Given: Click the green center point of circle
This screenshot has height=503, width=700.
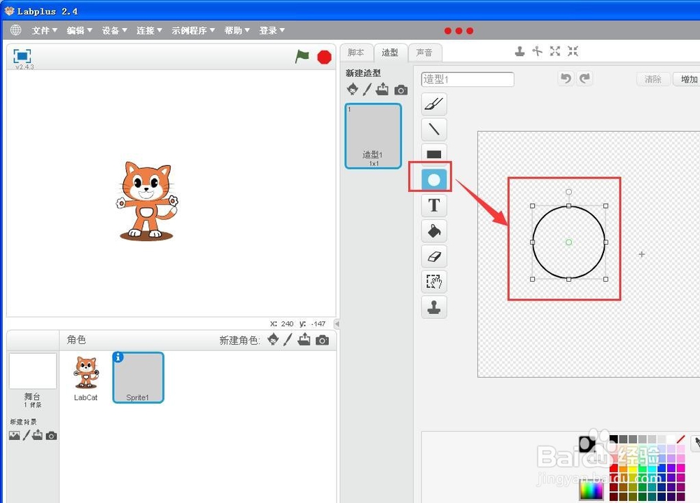Looking at the screenshot, I should [x=568, y=242].
